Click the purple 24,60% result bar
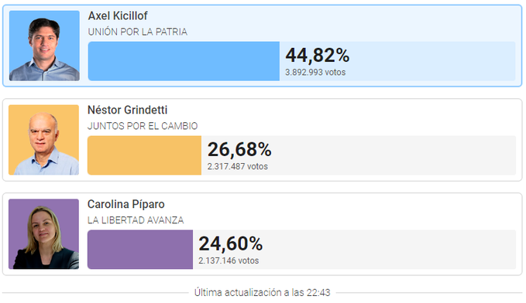Image resolution: width=526 pixels, height=303 pixels. coord(140,250)
